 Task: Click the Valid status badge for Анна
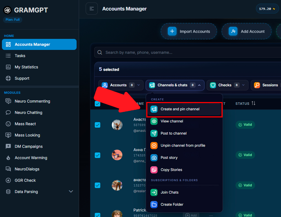click(x=245, y=155)
